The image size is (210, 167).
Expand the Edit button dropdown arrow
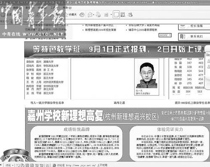click(x=111, y=15)
